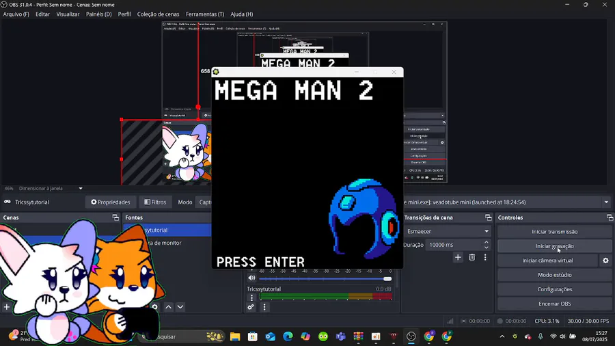The width and height of the screenshot is (615, 346).
Task: Add a new scene with plus
Action: (x=7, y=307)
